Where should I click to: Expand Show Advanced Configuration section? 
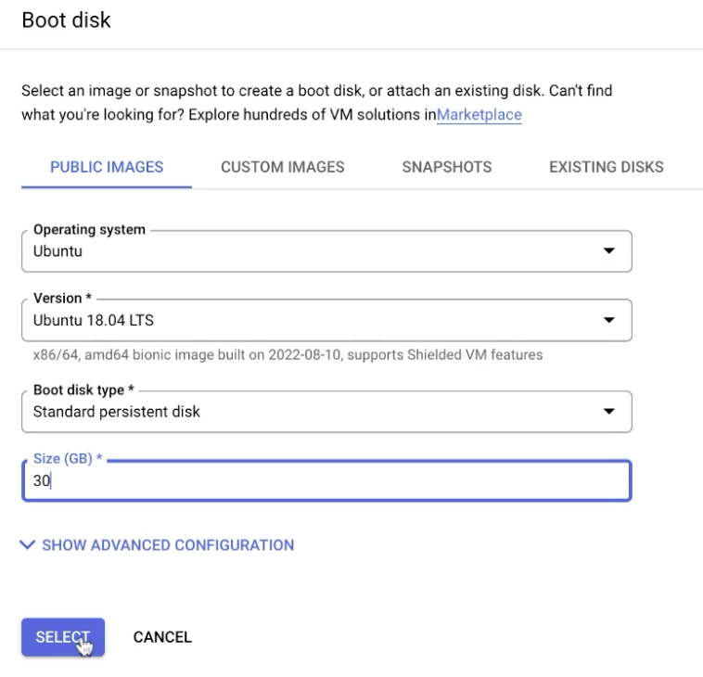(x=158, y=544)
